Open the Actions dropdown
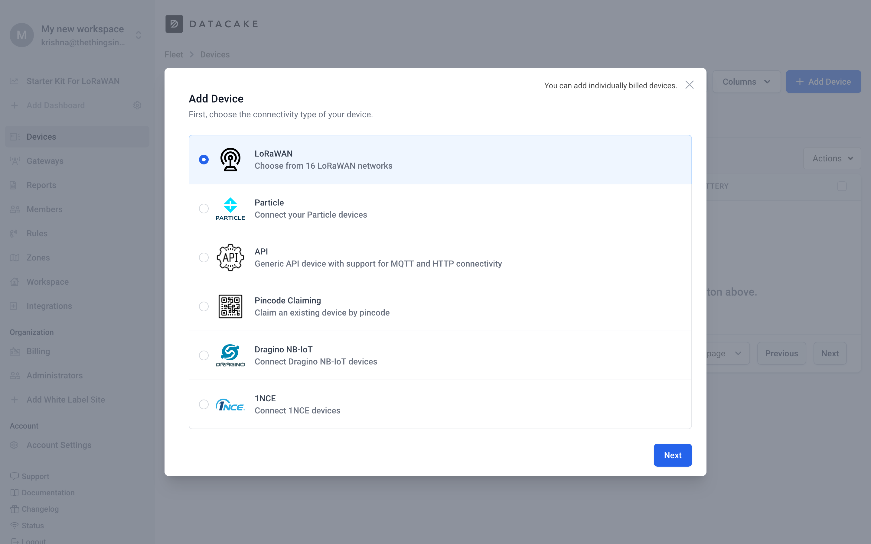 (832, 158)
